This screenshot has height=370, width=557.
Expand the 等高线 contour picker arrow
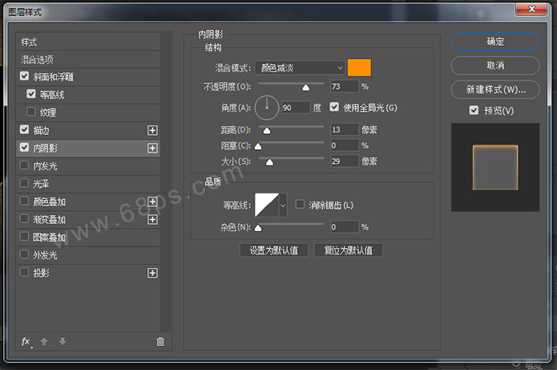click(x=283, y=205)
